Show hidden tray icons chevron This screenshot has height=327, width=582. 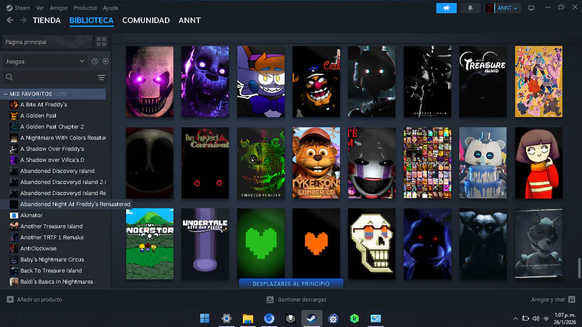pos(515,319)
